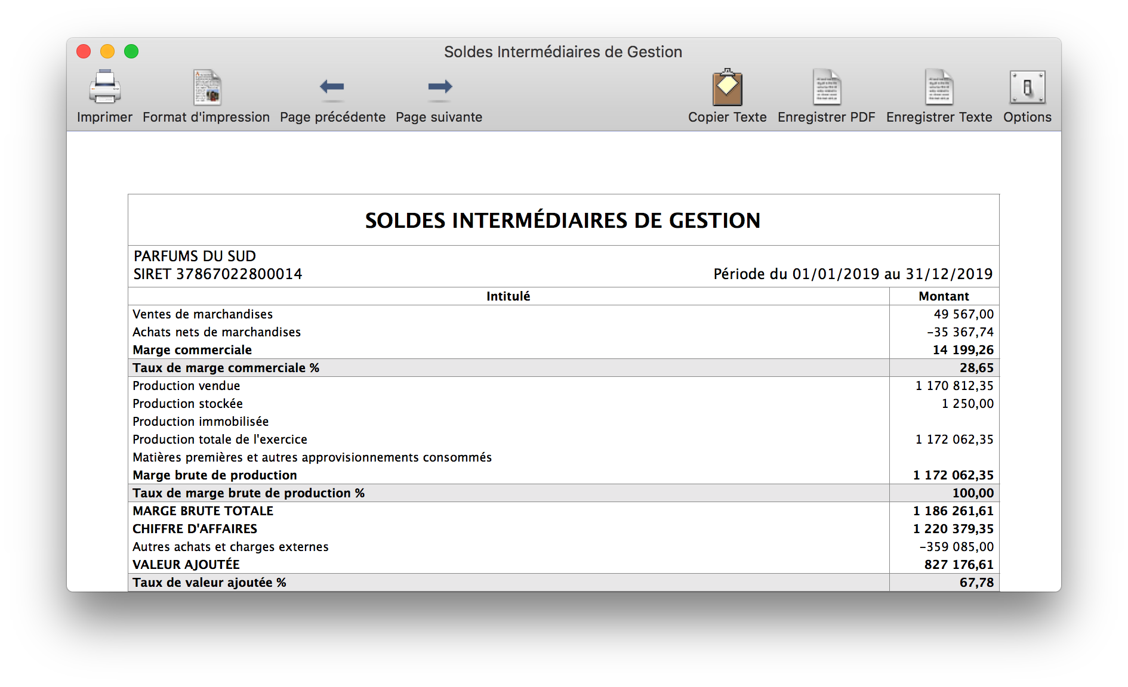The width and height of the screenshot is (1128, 687).
Task: Click the Enregistrer PDF document icon
Action: 827,87
